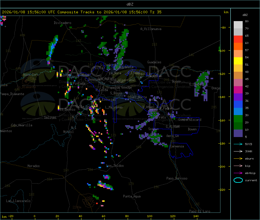Click the 'A_Villanueva' map label
This screenshot has height=220, width=260.
151,29
